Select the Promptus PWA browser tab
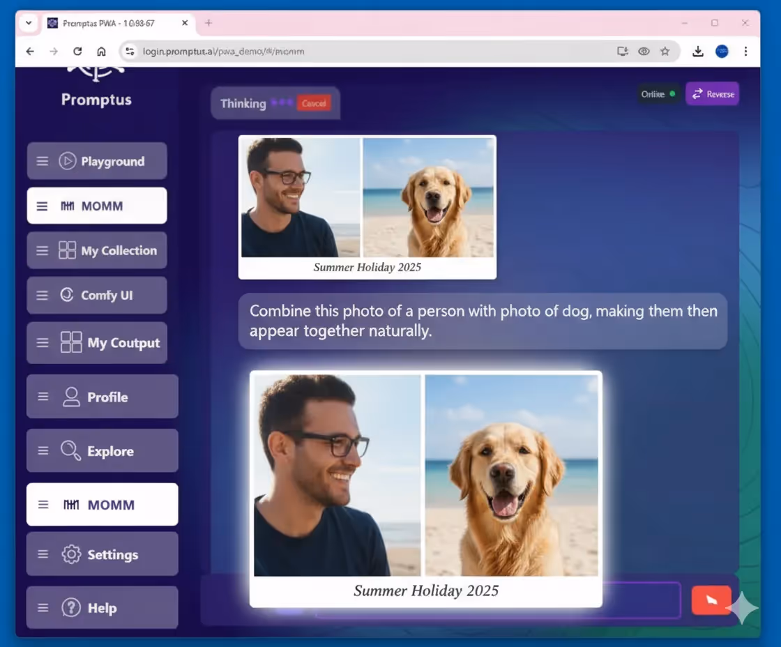The width and height of the screenshot is (781, 647). pos(118,23)
